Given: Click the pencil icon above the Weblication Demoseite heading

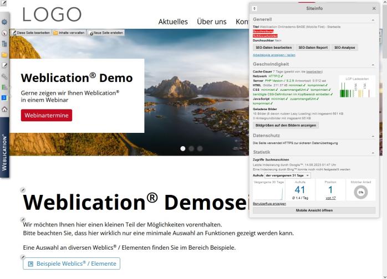Looking at the screenshot, I should pyautogui.click(x=23, y=189).
